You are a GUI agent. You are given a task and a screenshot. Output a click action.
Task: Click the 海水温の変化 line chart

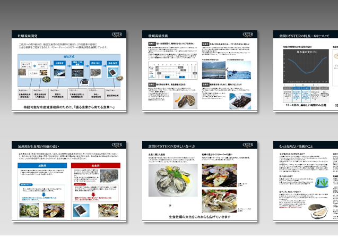pyautogui.click(x=306, y=66)
